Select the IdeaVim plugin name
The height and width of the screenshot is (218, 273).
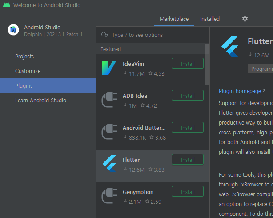point(133,64)
